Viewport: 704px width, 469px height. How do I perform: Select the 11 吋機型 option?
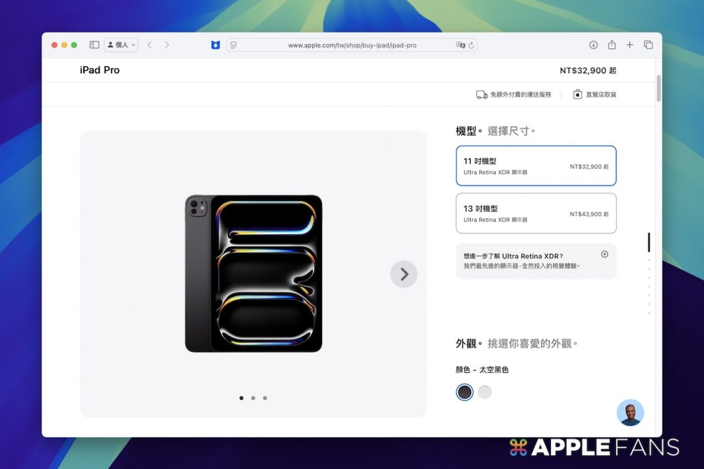click(536, 166)
